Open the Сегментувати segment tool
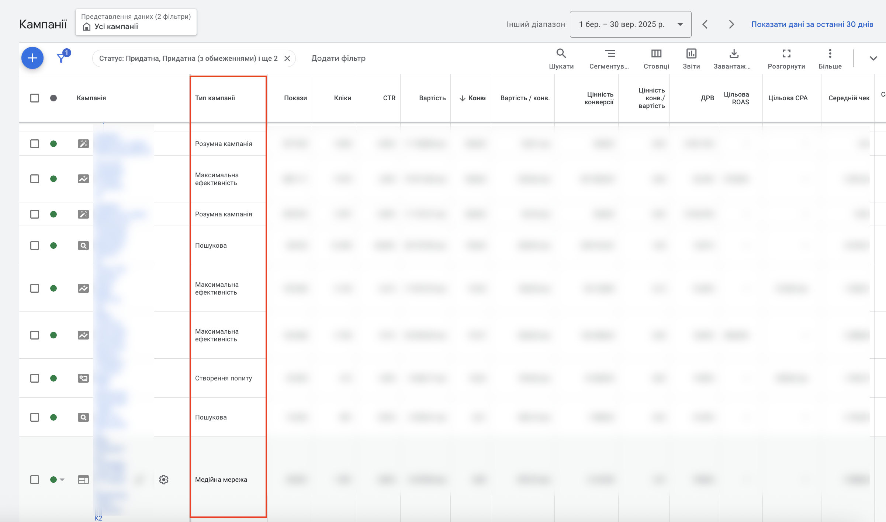This screenshot has width=886, height=522. pos(609,58)
